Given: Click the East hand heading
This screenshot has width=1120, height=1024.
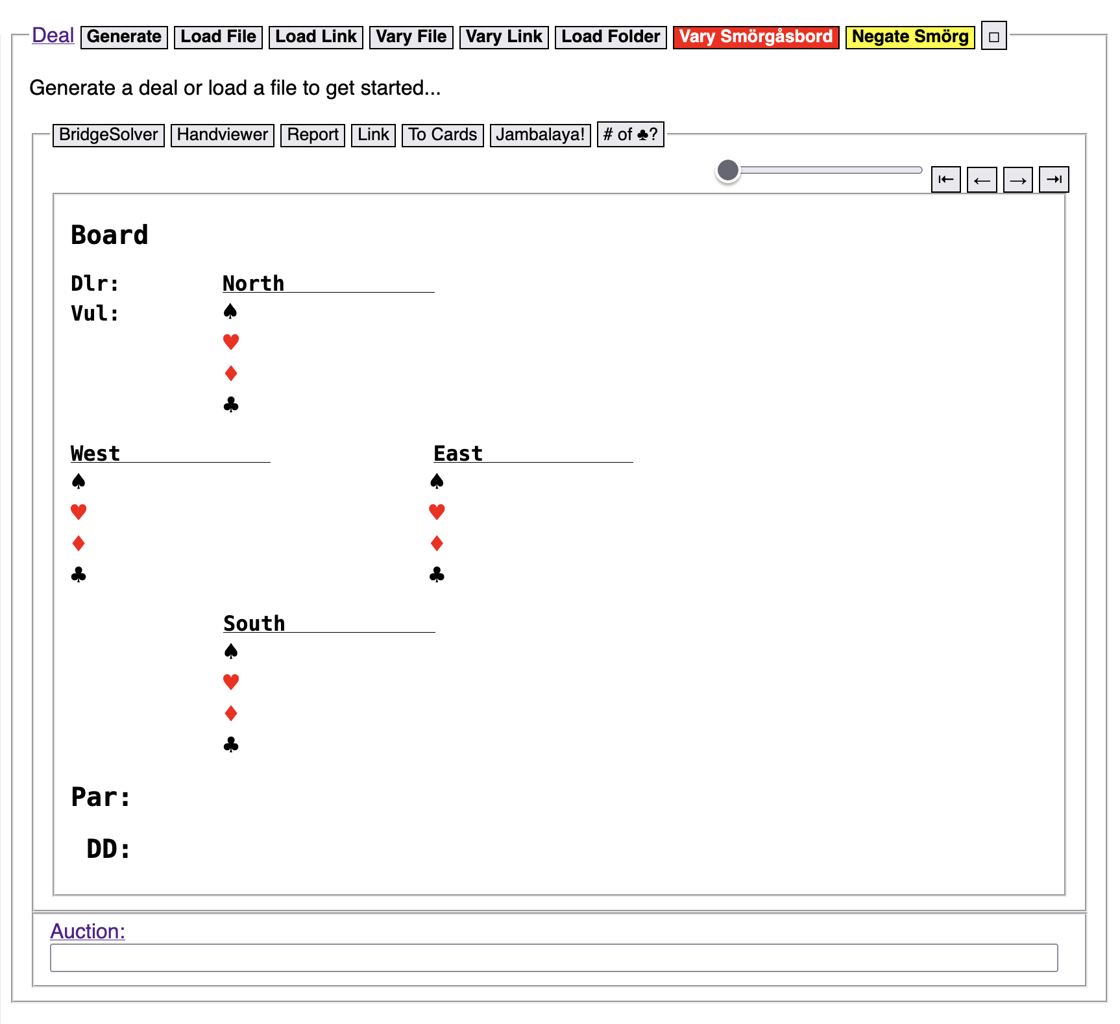Looking at the screenshot, I should point(458,454).
